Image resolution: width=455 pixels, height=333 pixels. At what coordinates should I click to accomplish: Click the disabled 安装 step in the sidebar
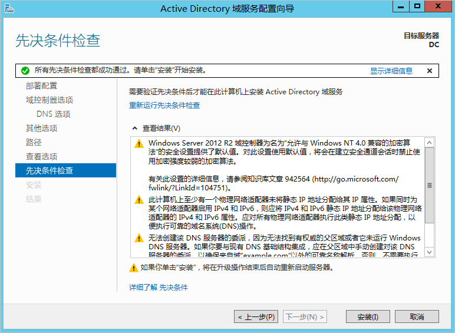(34, 185)
